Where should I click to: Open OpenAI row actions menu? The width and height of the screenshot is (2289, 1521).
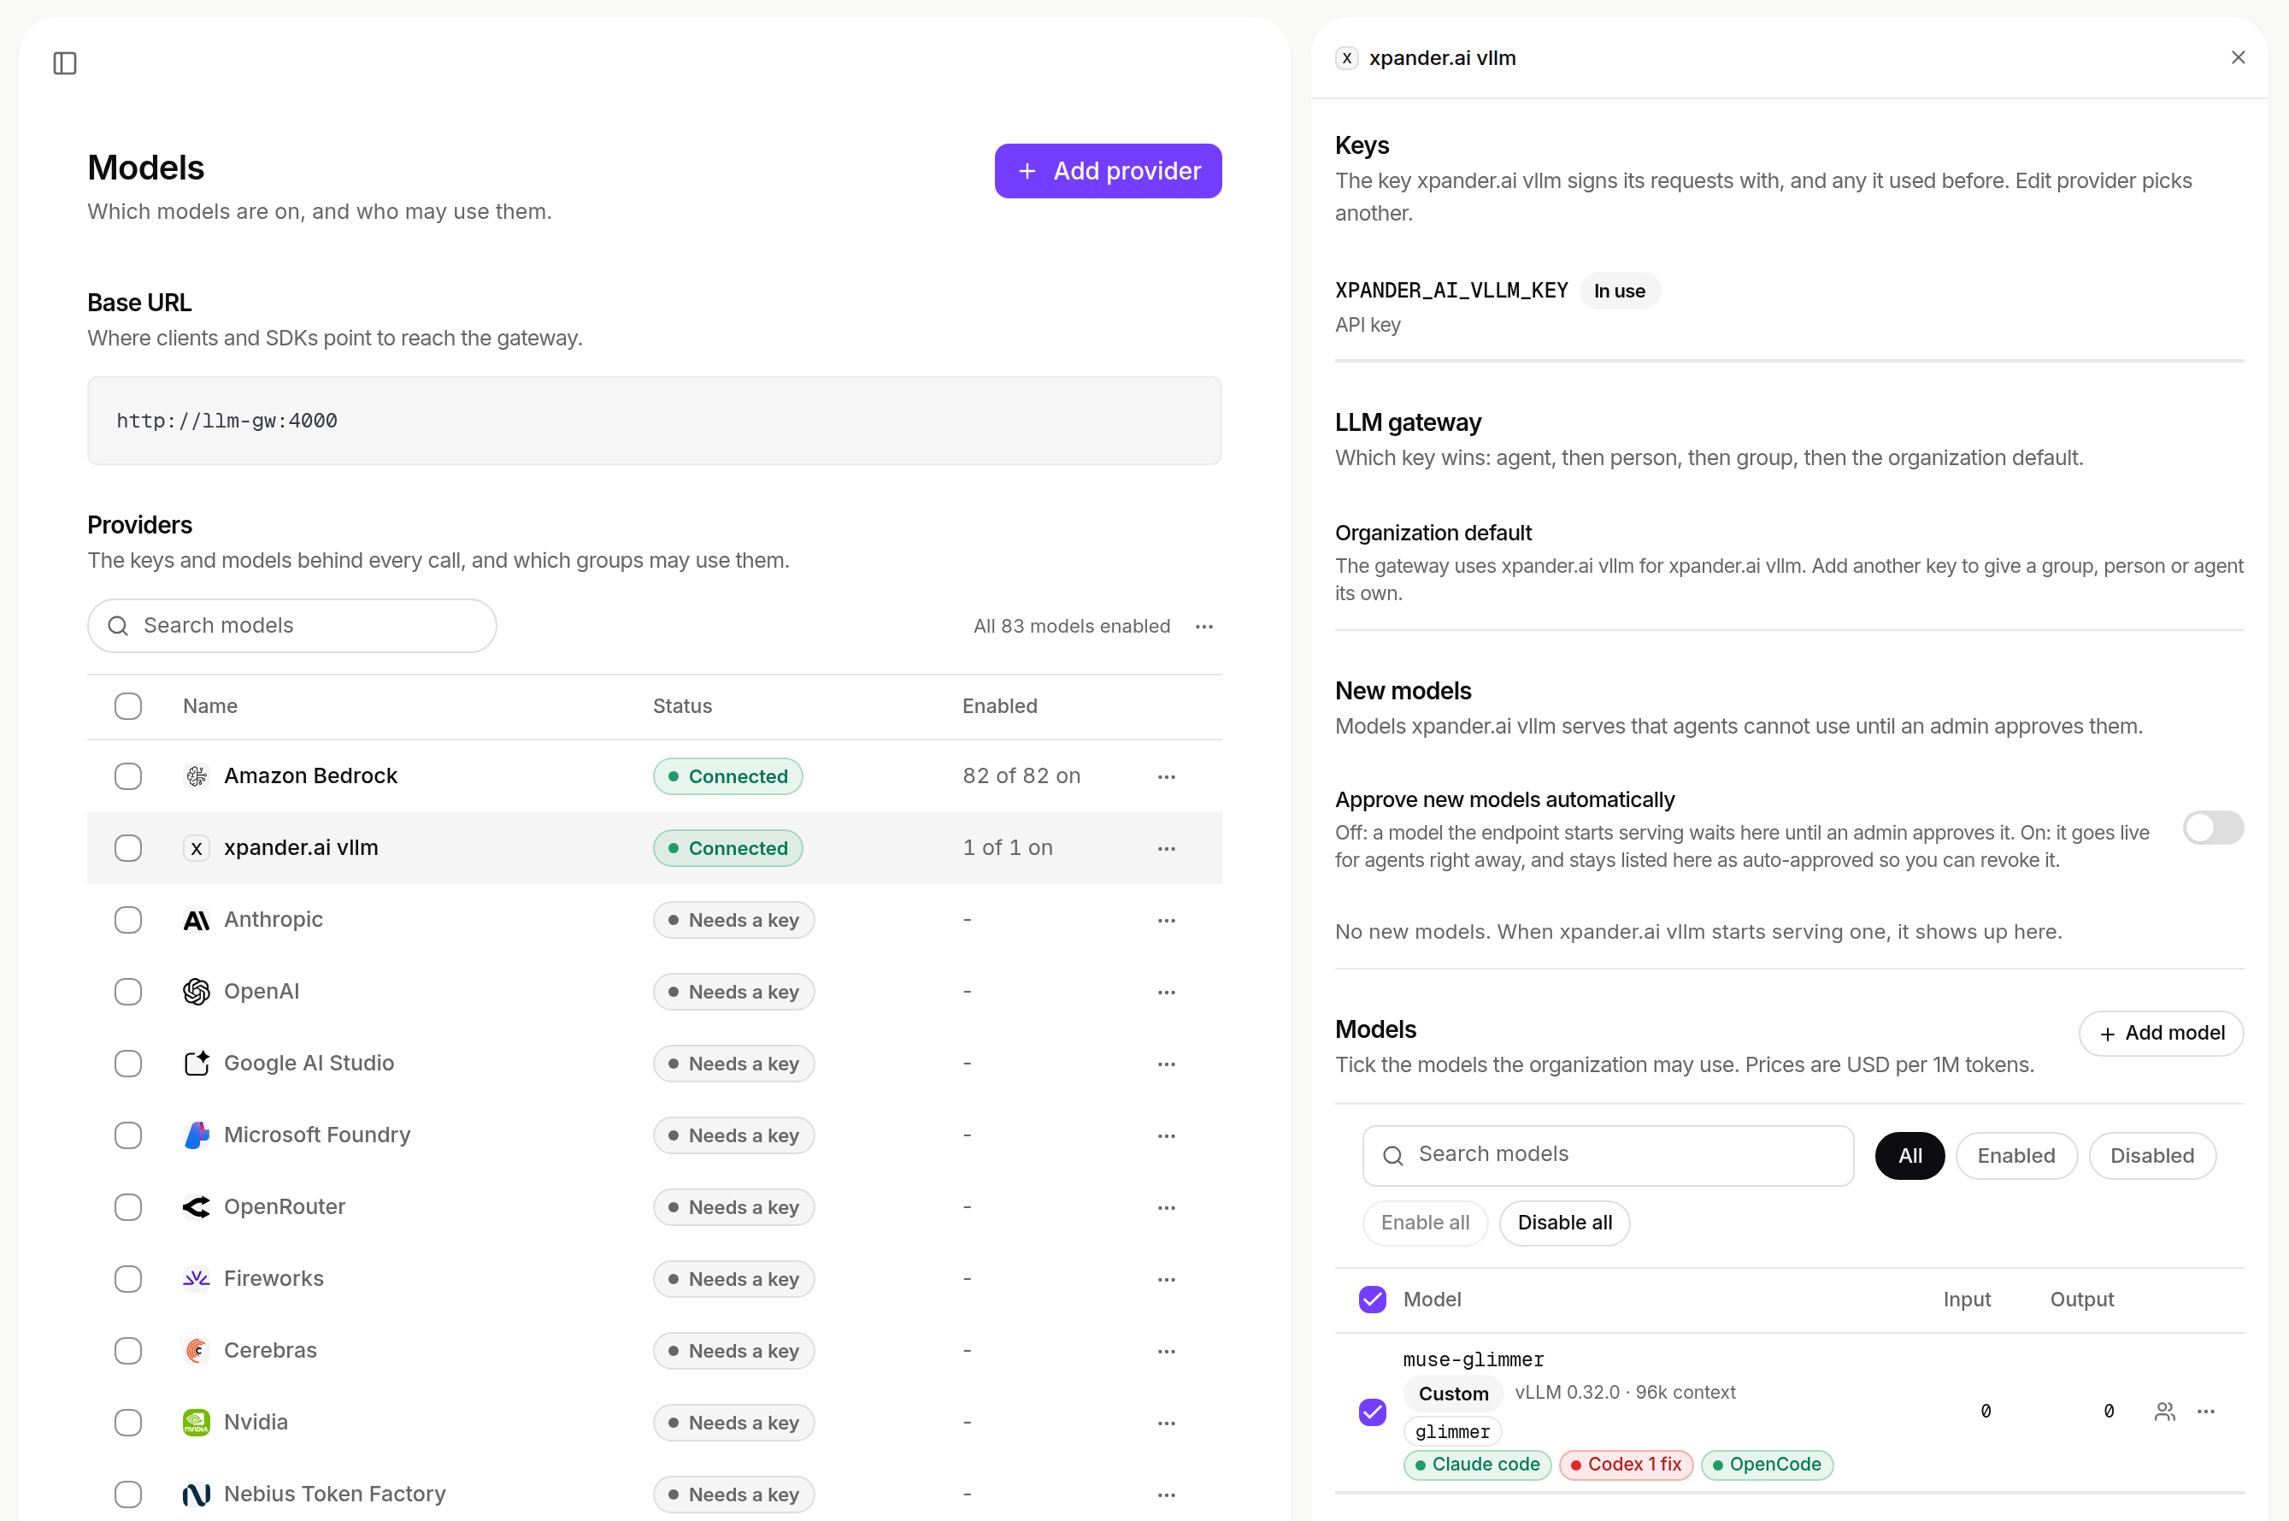[1167, 992]
